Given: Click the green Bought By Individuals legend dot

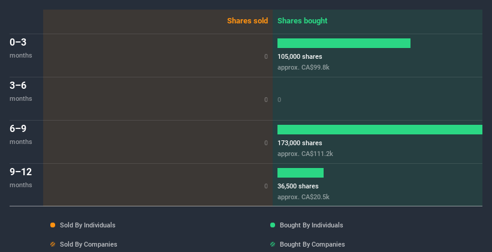Looking at the screenshot, I should pos(273,225).
